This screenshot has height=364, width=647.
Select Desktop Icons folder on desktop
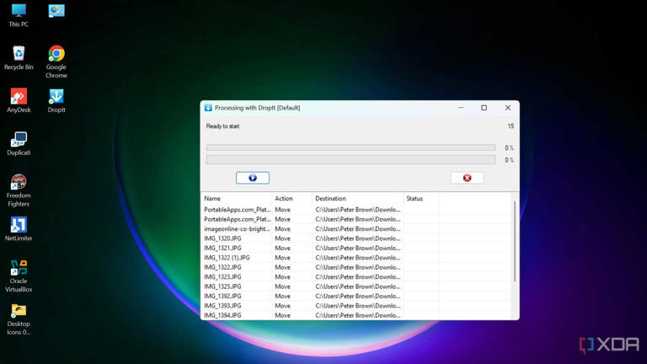coord(19,319)
